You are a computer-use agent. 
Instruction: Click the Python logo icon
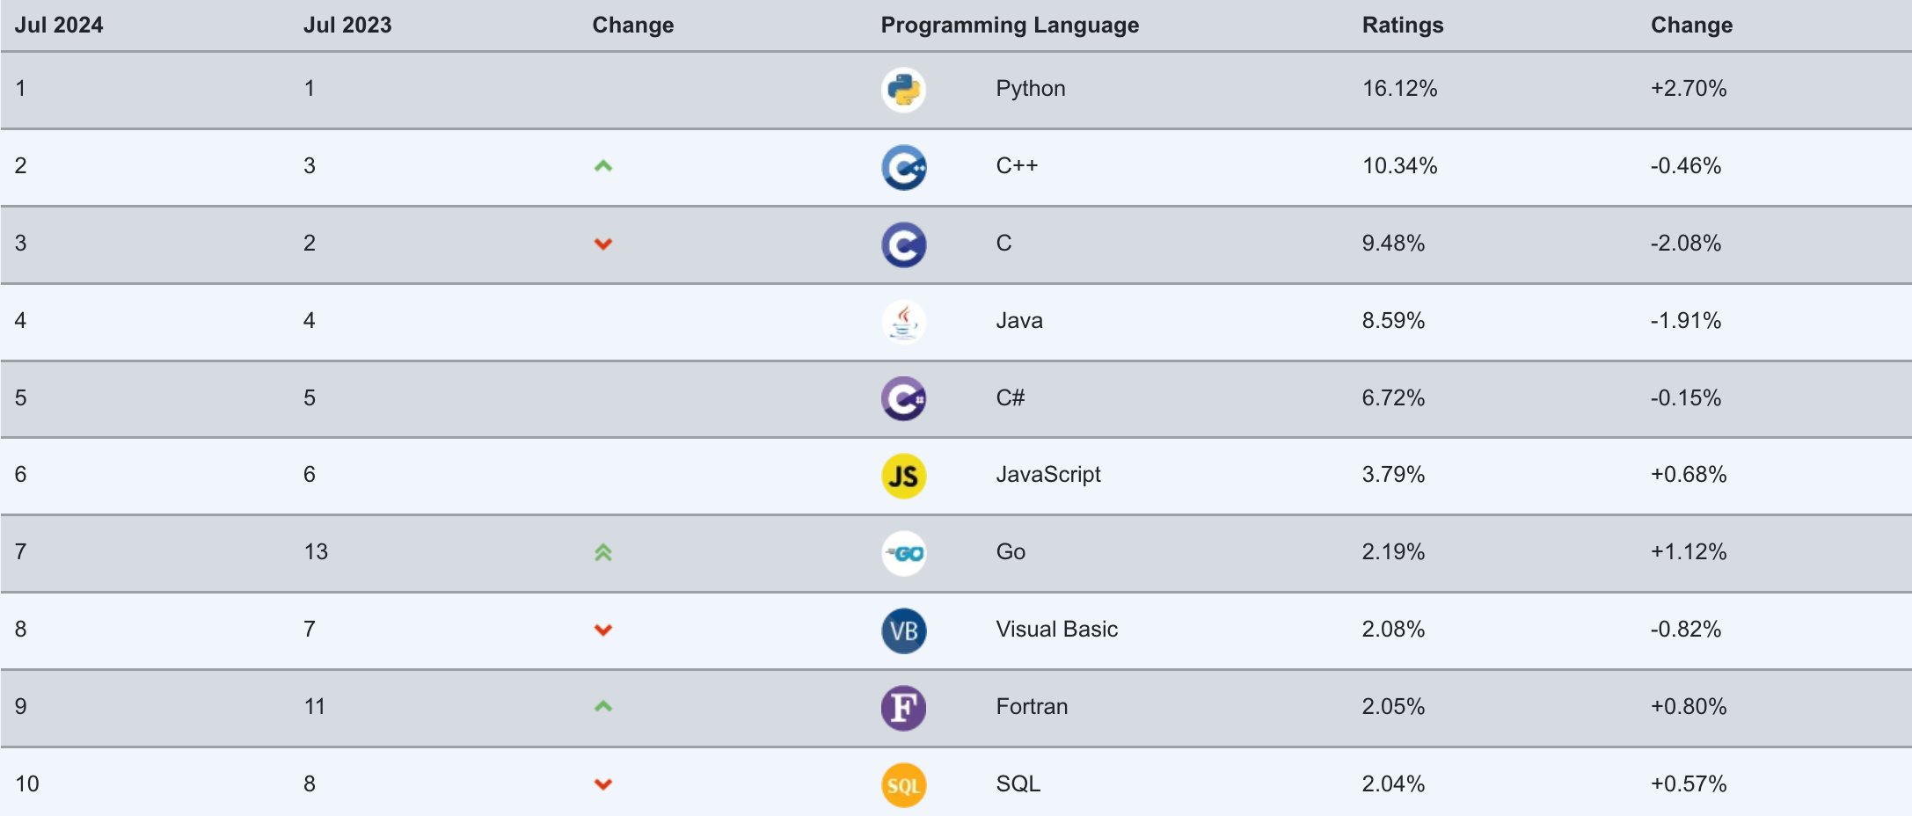(903, 90)
